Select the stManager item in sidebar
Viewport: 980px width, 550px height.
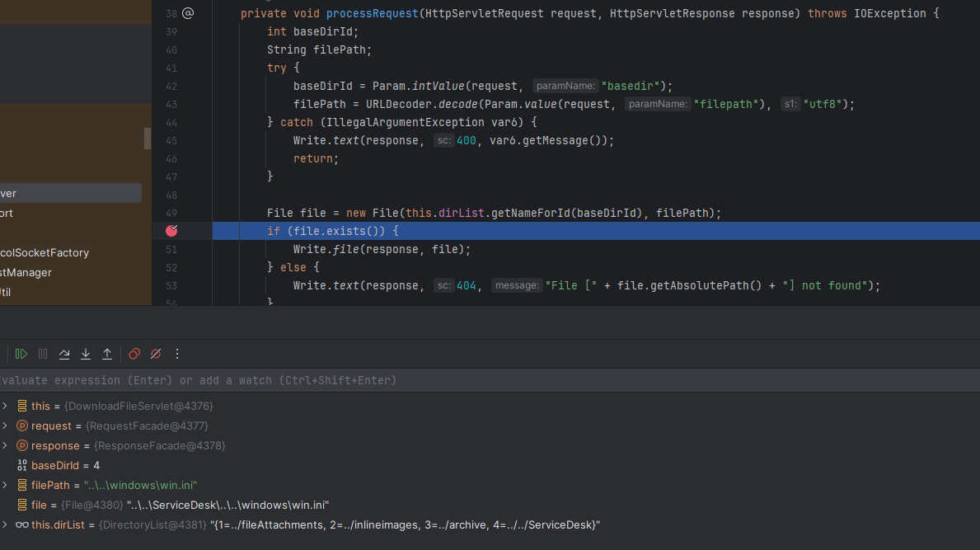(x=26, y=272)
